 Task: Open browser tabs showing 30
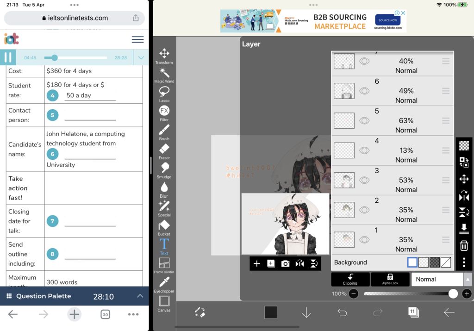click(x=105, y=314)
